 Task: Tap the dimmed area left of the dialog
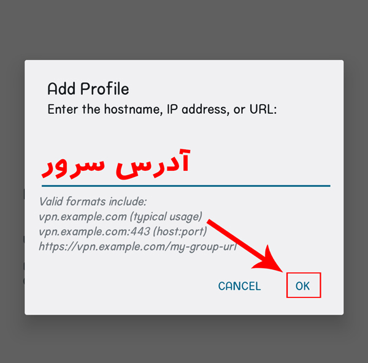pyautogui.click(x=12, y=184)
